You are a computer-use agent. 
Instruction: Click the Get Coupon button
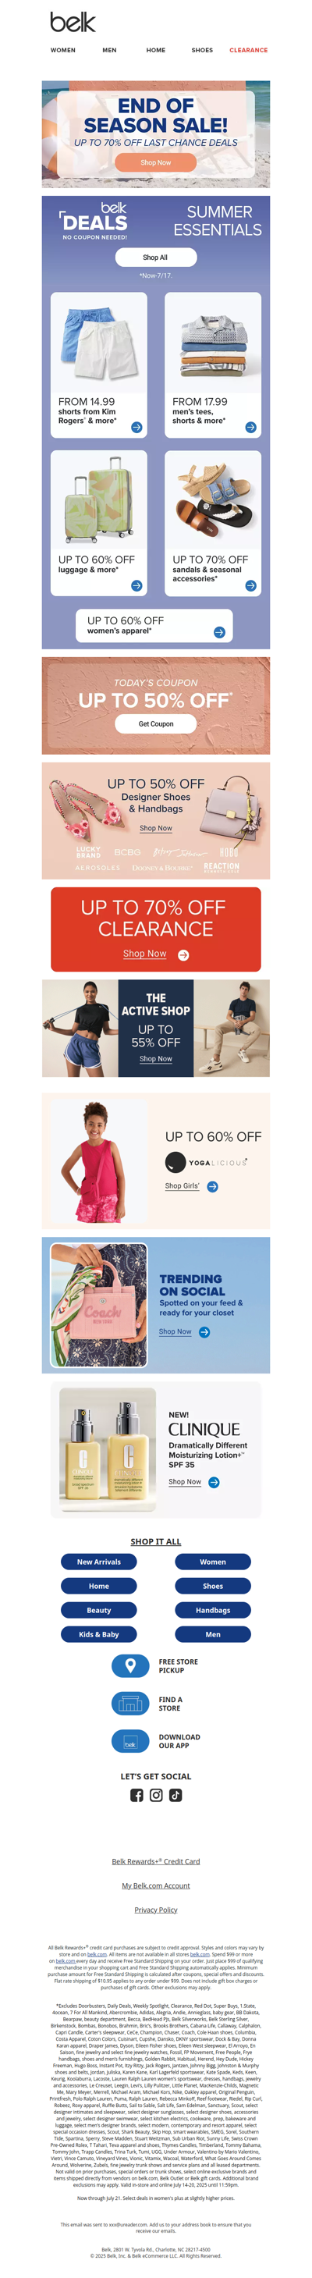(x=155, y=723)
